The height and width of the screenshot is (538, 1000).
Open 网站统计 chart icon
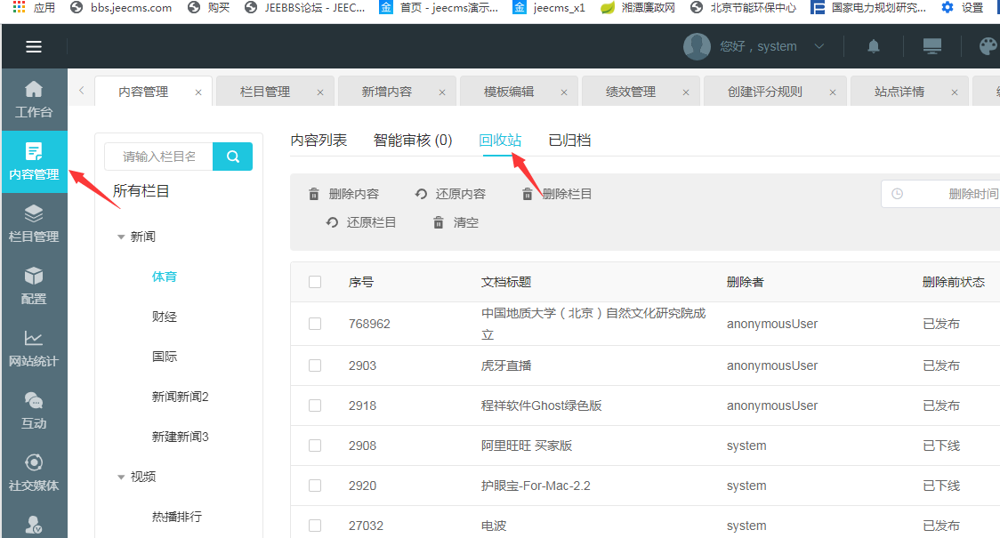(34, 348)
